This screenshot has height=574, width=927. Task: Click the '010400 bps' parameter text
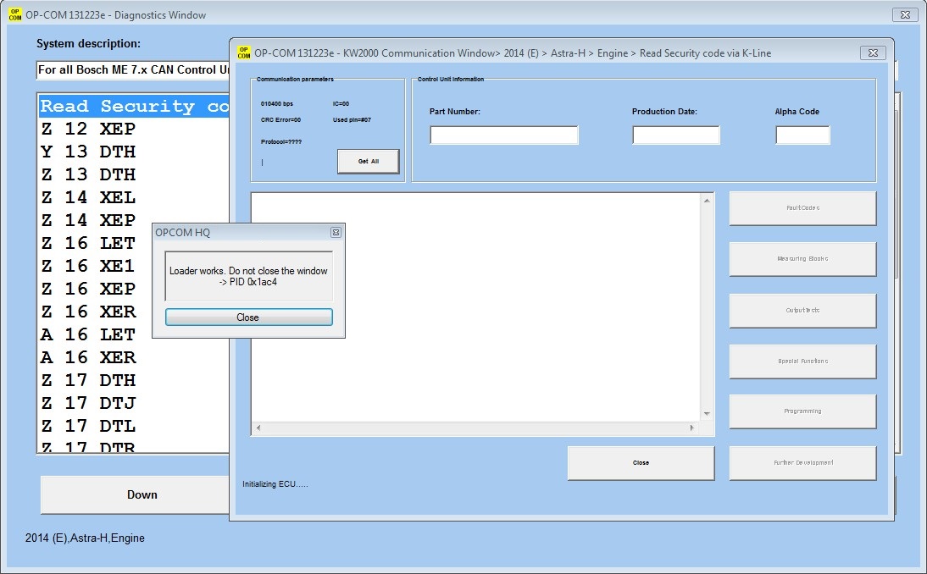coord(277,104)
